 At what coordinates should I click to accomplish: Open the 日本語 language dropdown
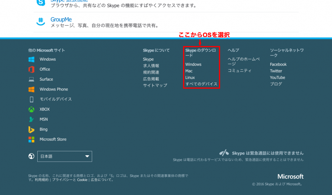click(x=65, y=157)
